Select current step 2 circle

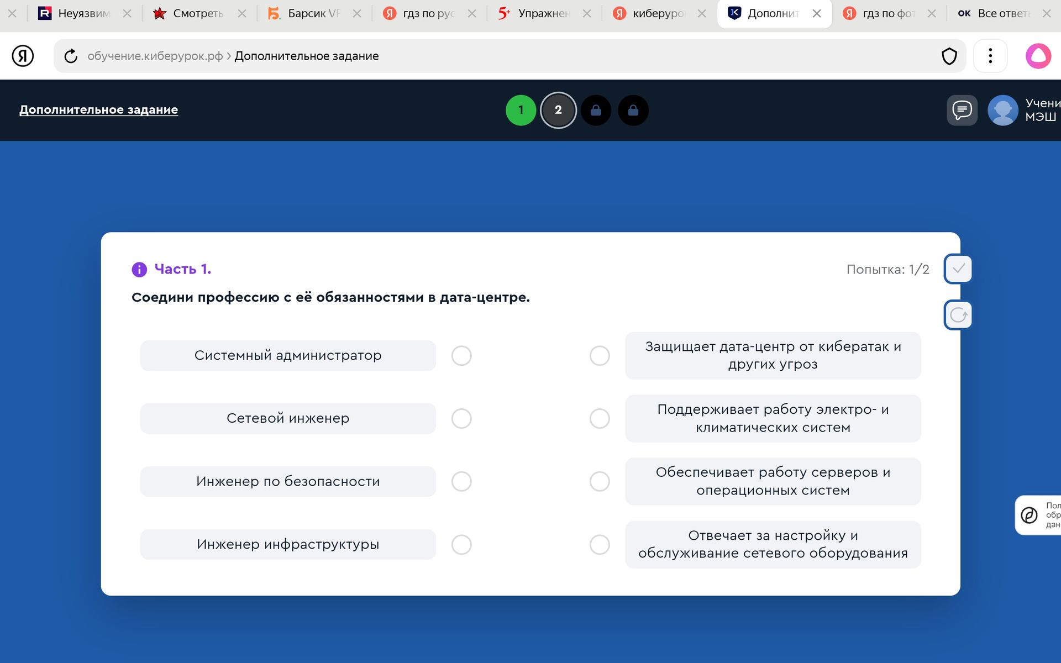coord(558,110)
